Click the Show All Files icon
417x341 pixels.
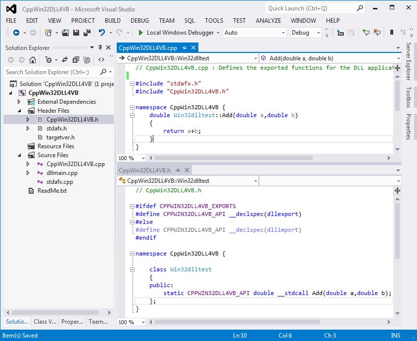click(87, 60)
